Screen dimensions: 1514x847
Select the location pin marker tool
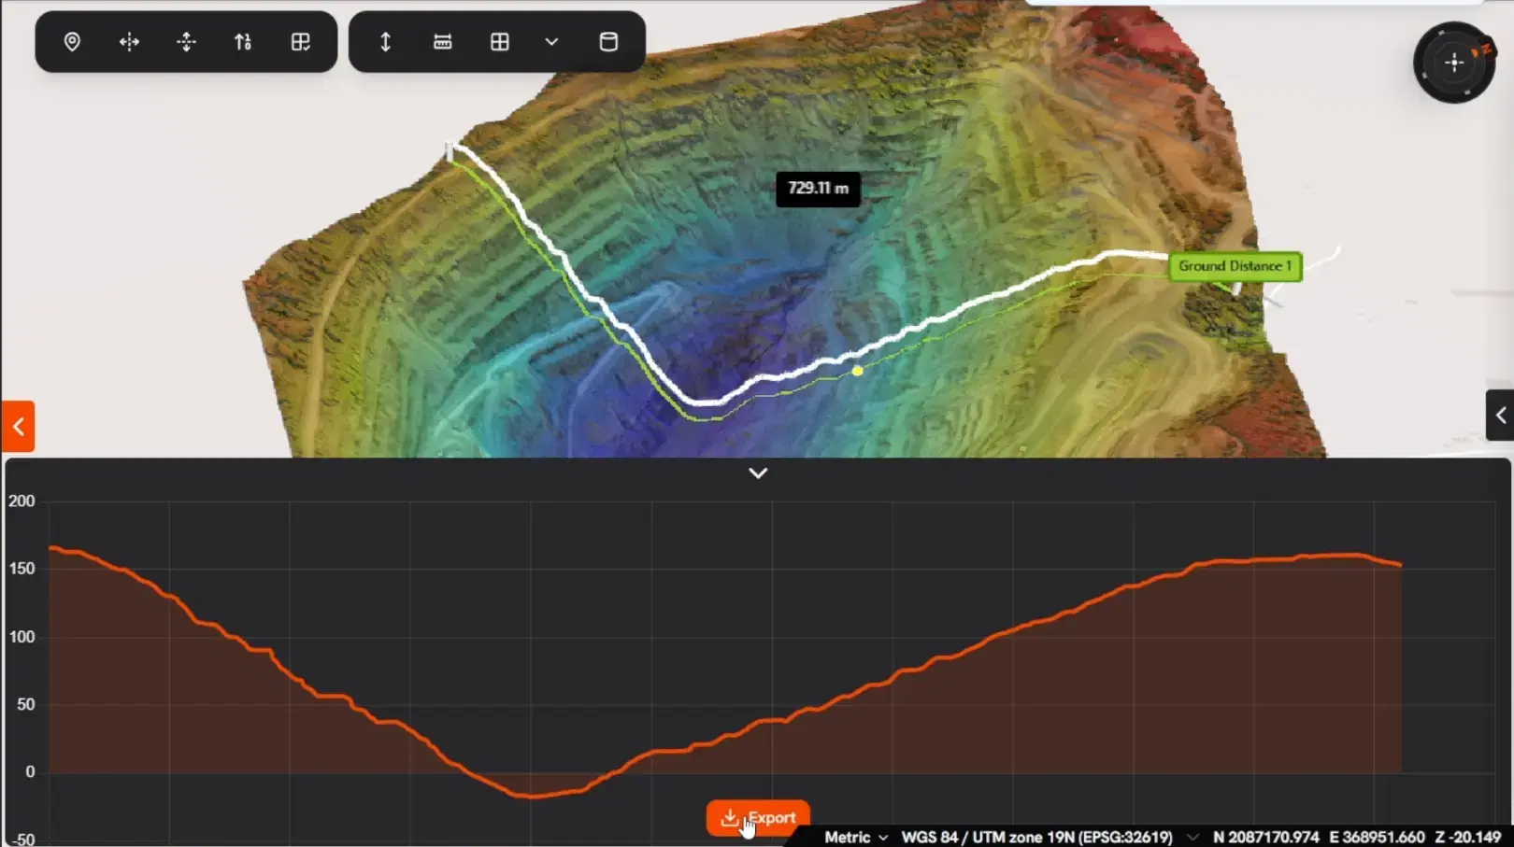tap(72, 42)
